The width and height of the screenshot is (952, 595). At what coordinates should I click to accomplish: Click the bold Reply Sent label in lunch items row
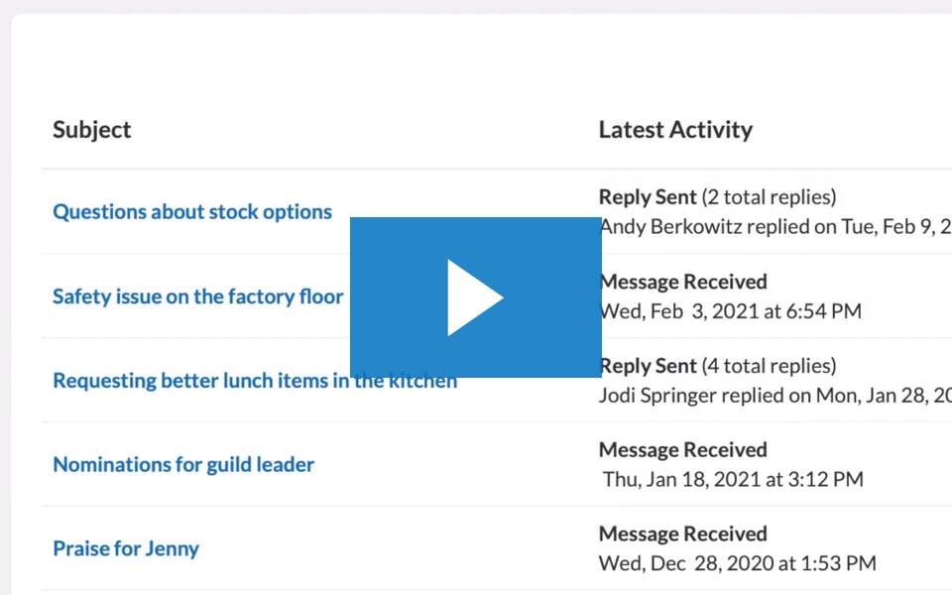648,366
